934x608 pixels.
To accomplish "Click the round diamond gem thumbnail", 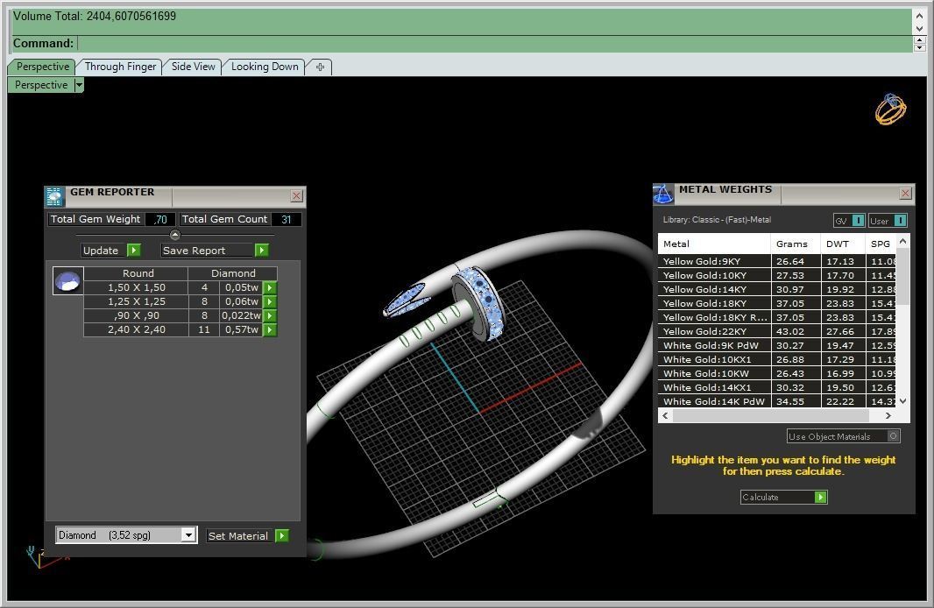I will pyautogui.click(x=68, y=281).
